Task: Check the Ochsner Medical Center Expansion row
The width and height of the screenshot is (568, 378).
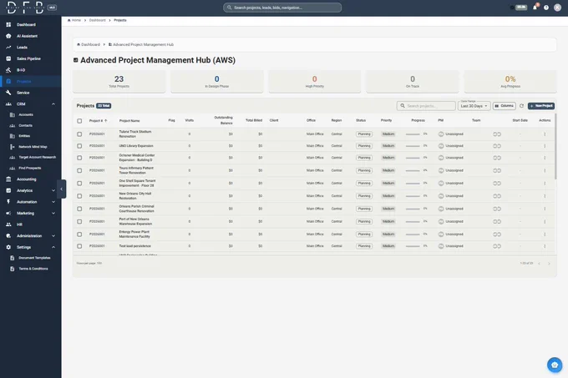Action: click(79, 158)
